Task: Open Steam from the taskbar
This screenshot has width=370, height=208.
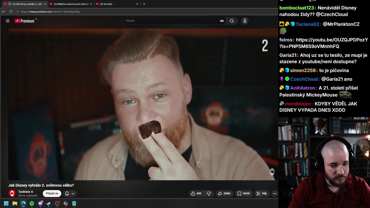Action: pos(49,203)
